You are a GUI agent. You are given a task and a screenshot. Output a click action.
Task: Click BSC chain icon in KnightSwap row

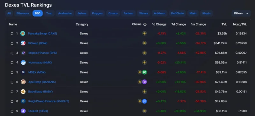click(x=140, y=101)
